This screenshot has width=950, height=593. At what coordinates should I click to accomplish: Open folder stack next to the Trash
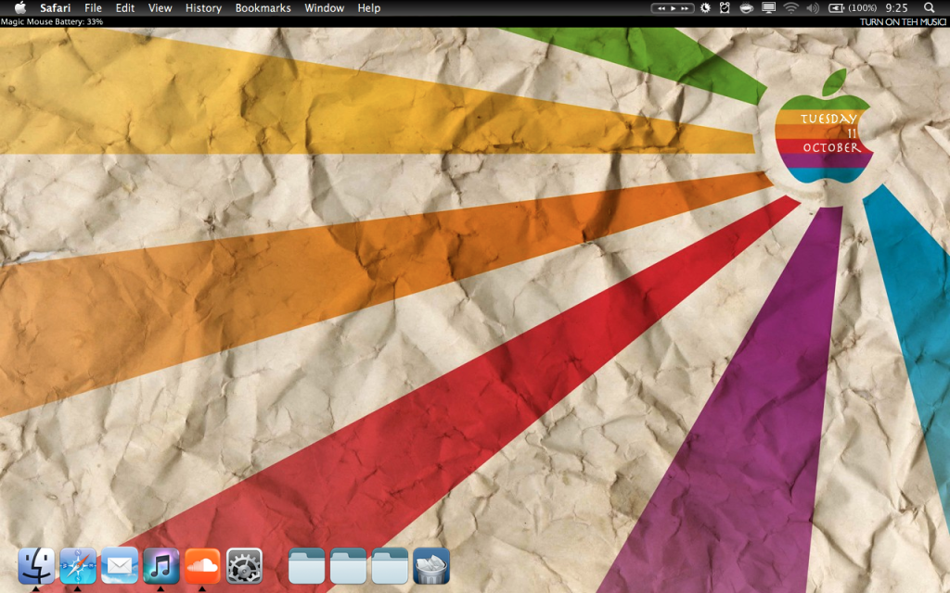390,566
